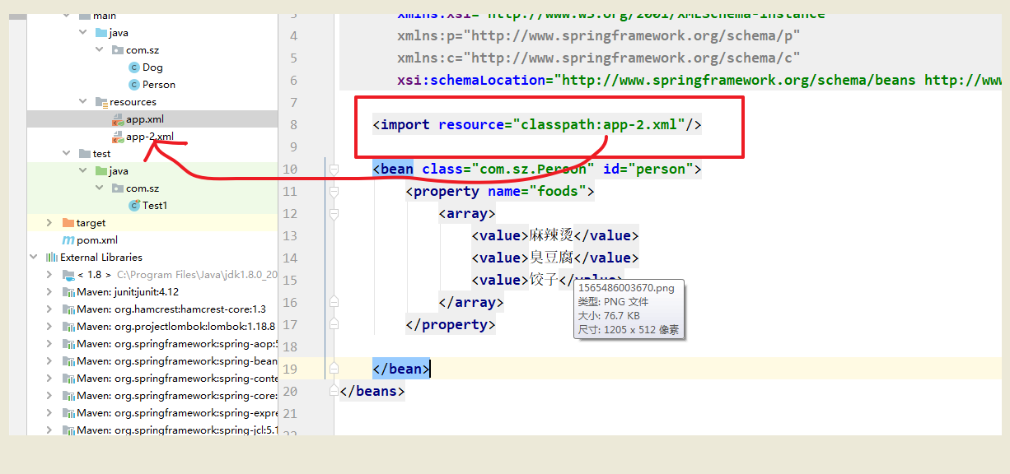The height and width of the screenshot is (474, 1010).
Task: Collapse the test folder
Action: coord(66,154)
